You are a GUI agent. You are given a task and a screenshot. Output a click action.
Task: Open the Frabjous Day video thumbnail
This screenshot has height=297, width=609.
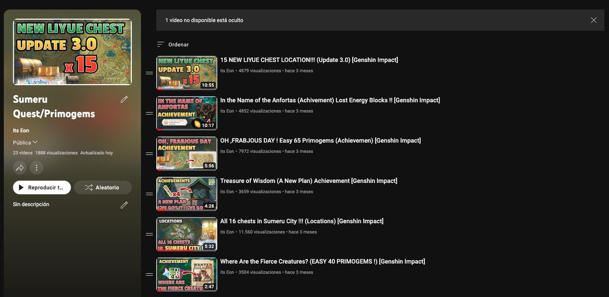[x=187, y=153]
